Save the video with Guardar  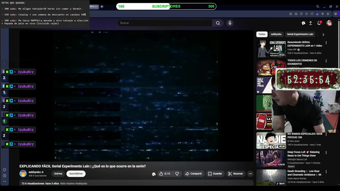[x=215, y=174]
